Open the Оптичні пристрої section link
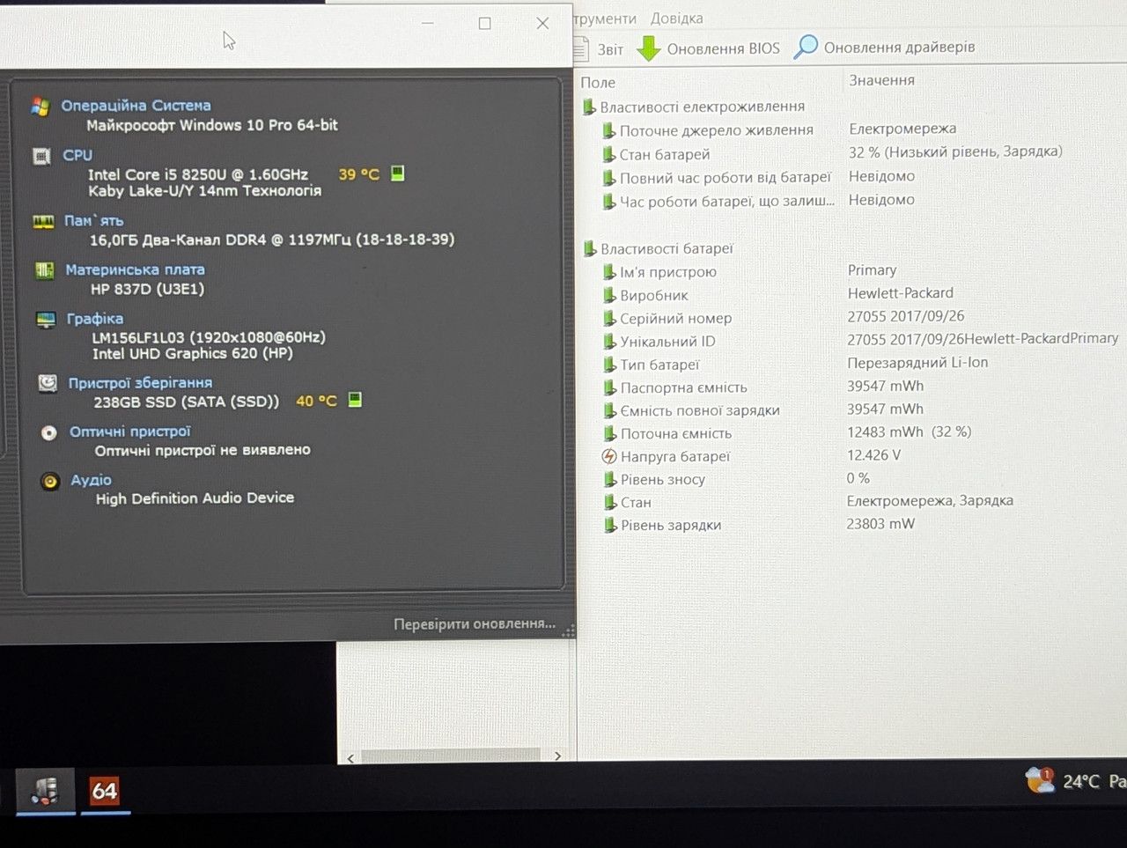1127x848 pixels. 130,431
